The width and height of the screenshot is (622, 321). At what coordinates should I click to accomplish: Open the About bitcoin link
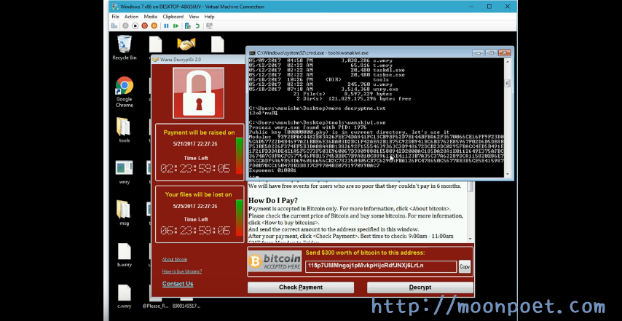coord(175,260)
